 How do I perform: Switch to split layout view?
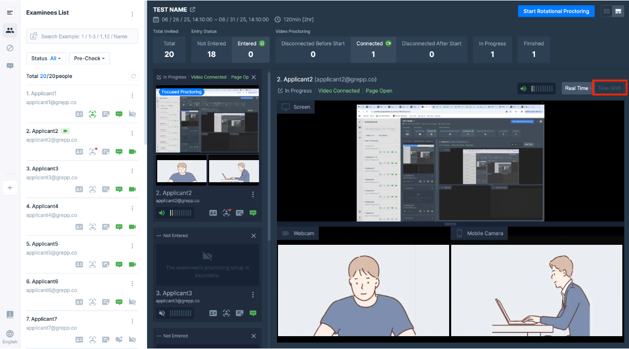[617, 11]
